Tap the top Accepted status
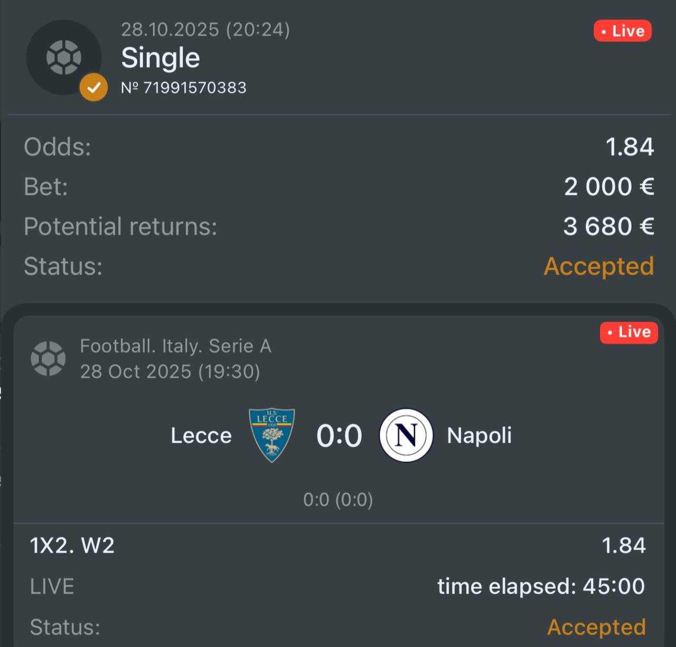Viewport: 676px width, 647px height. point(599,266)
